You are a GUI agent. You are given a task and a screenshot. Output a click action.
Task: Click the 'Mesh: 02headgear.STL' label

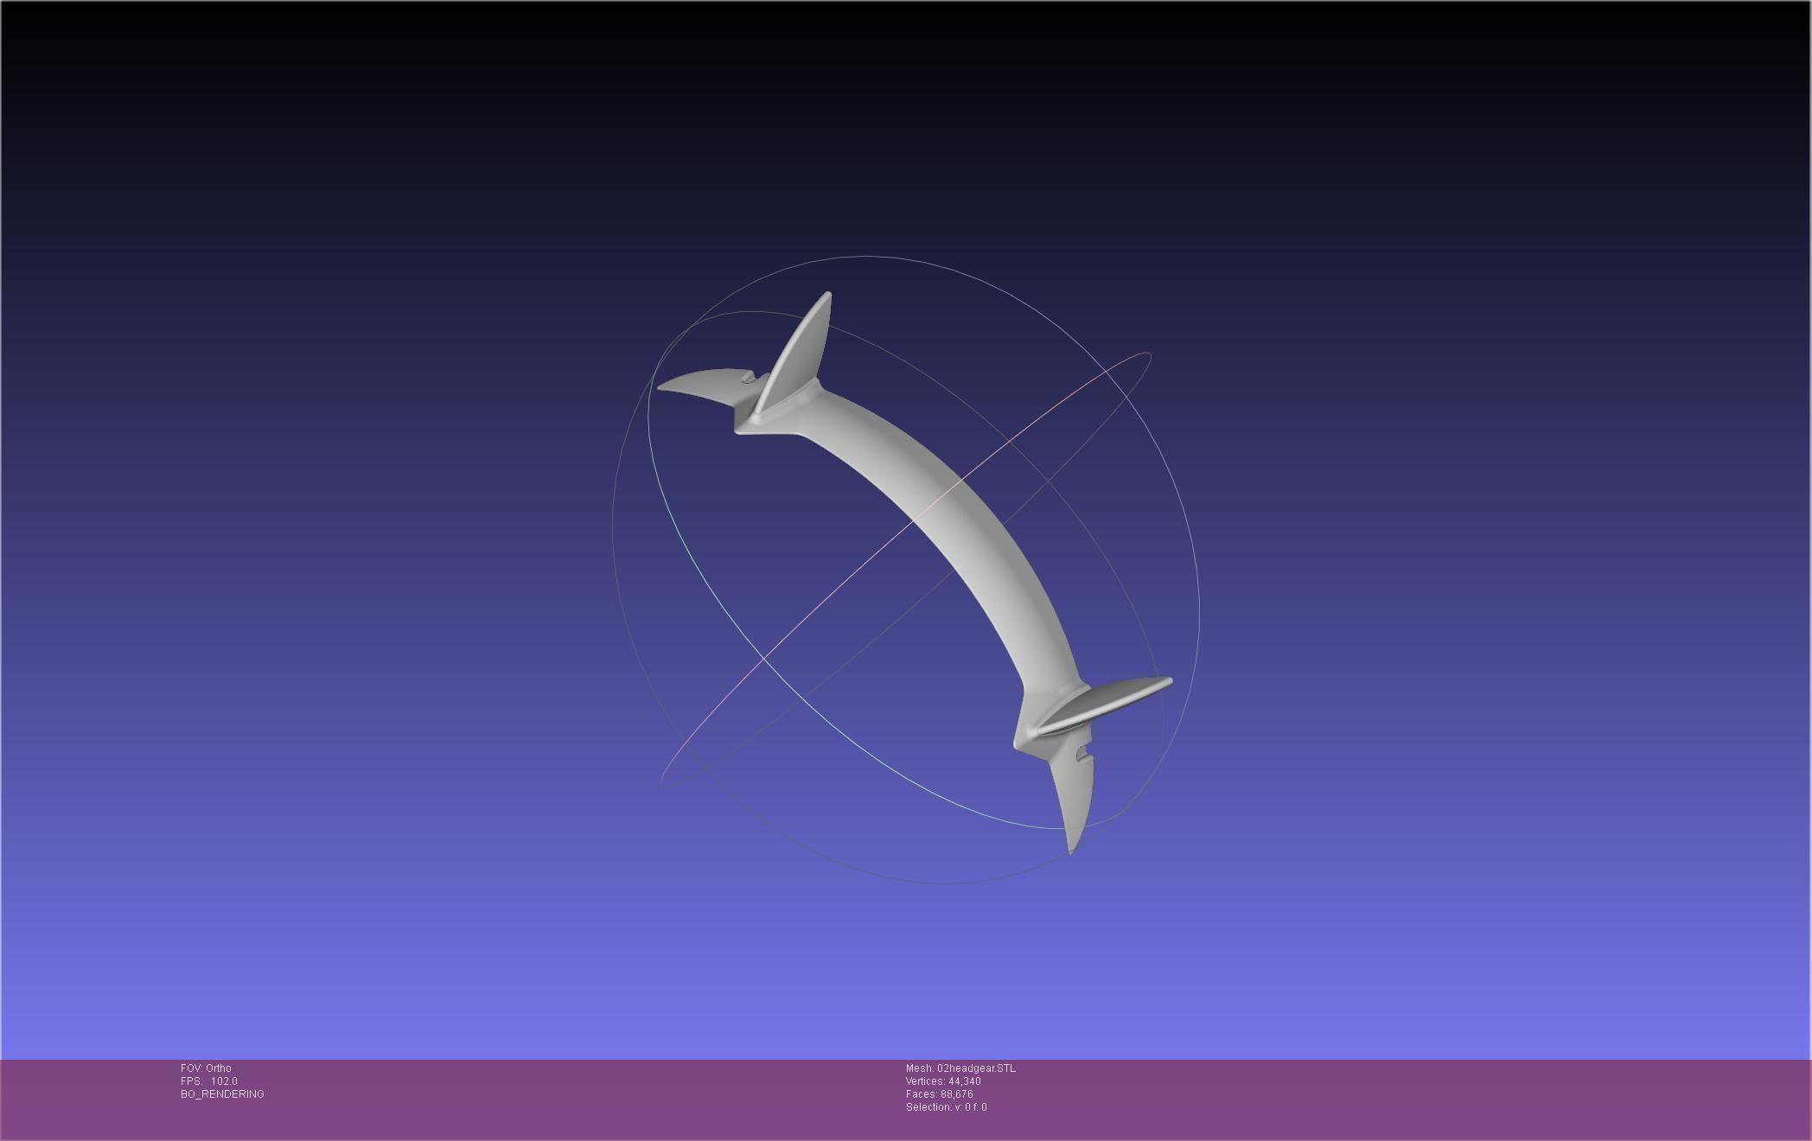(x=960, y=1068)
